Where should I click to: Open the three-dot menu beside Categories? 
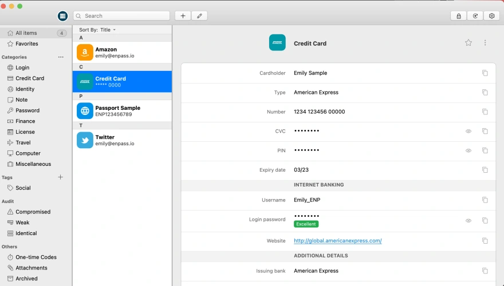[x=61, y=57]
